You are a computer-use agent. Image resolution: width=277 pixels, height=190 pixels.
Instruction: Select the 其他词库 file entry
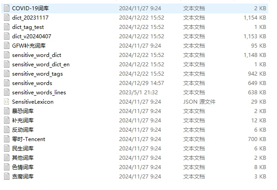[135, 158]
